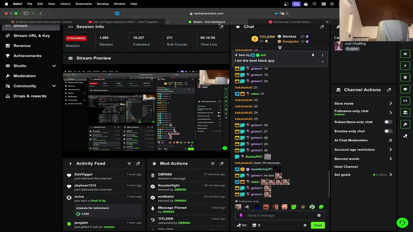Open Banned words settings
413x232 pixels.
(363, 159)
